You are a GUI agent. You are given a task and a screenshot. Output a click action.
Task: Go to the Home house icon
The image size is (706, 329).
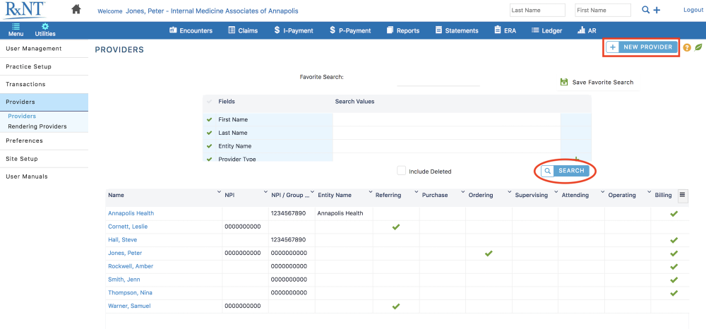click(76, 9)
